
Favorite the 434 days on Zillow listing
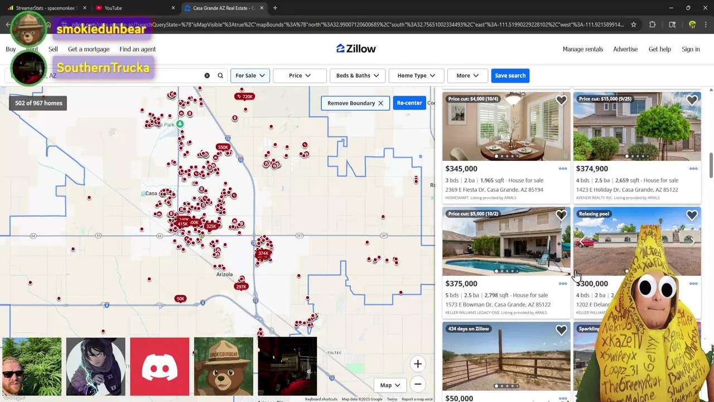coord(561,331)
